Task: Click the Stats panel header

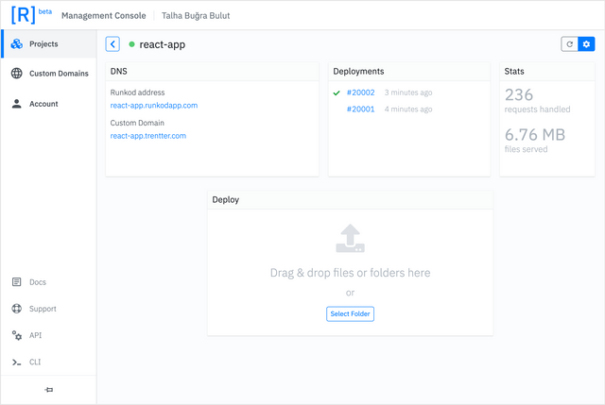Action: coord(547,72)
